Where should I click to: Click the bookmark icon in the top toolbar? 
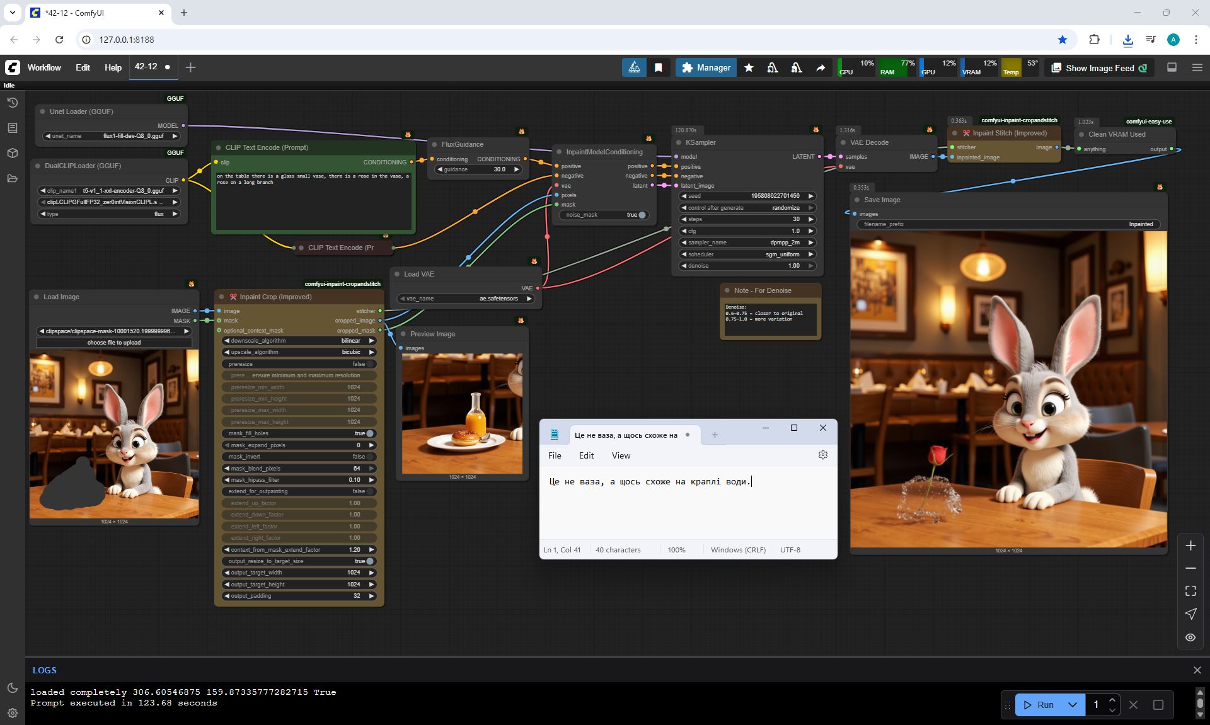(659, 67)
